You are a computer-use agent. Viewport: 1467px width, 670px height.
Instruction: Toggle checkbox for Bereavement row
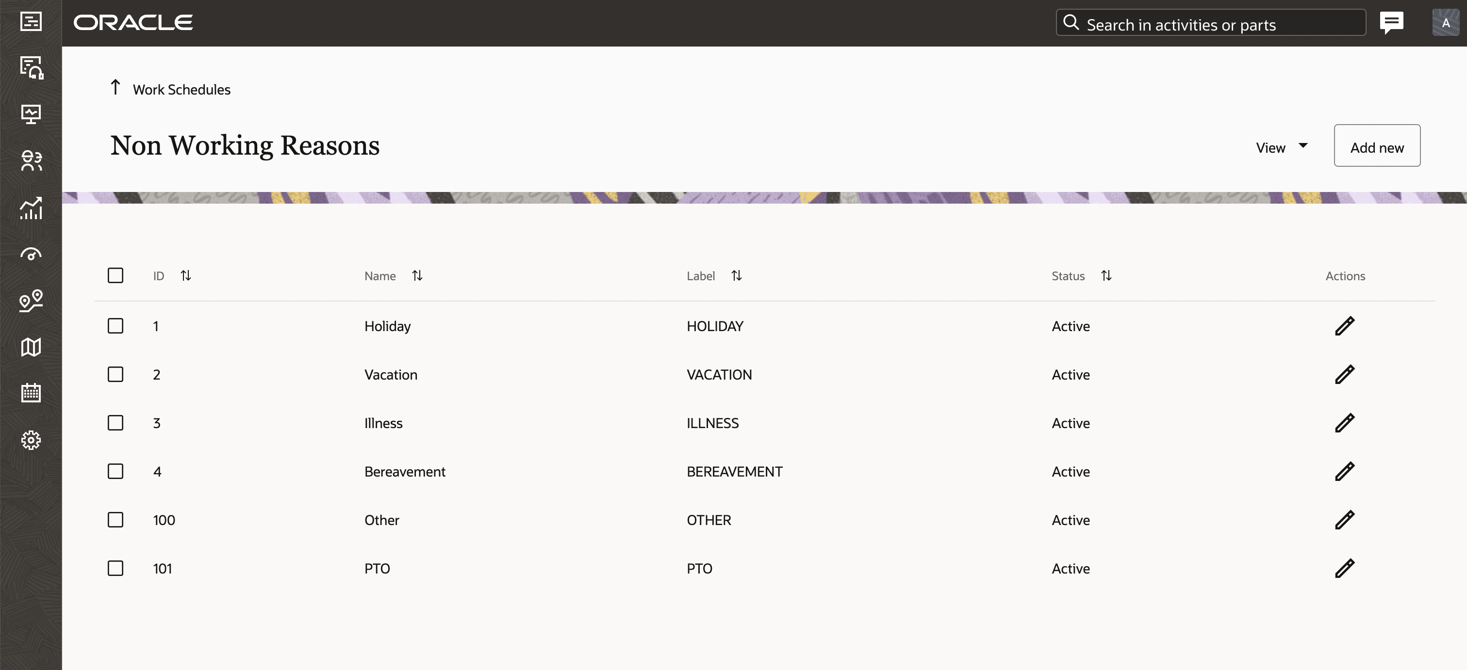(115, 471)
